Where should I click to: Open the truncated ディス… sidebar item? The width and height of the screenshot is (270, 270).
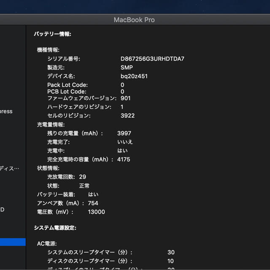(9, 169)
